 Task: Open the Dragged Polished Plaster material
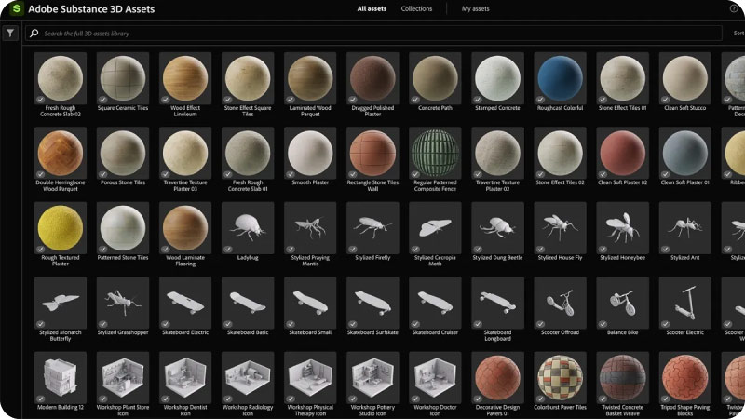[x=372, y=78]
